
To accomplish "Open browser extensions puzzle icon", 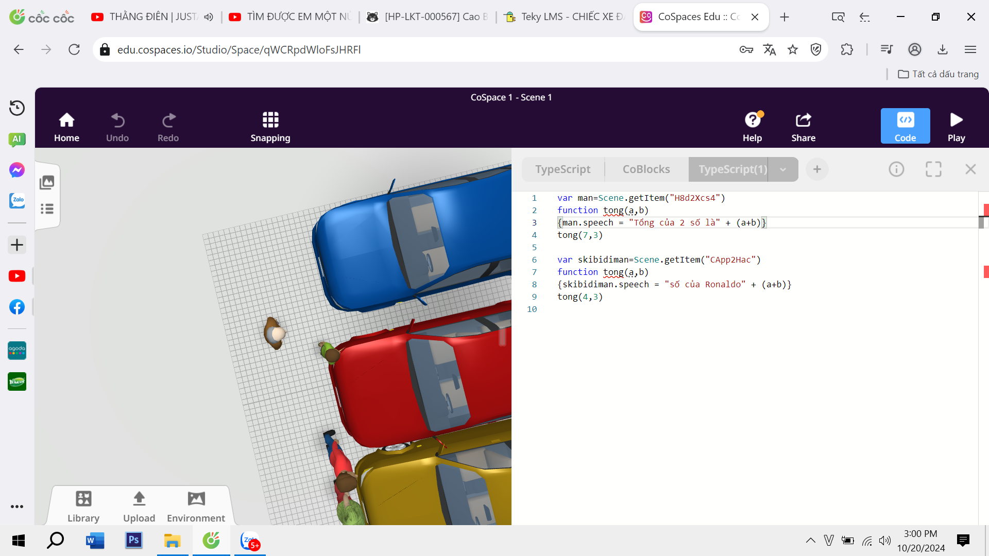I will pos(847,49).
